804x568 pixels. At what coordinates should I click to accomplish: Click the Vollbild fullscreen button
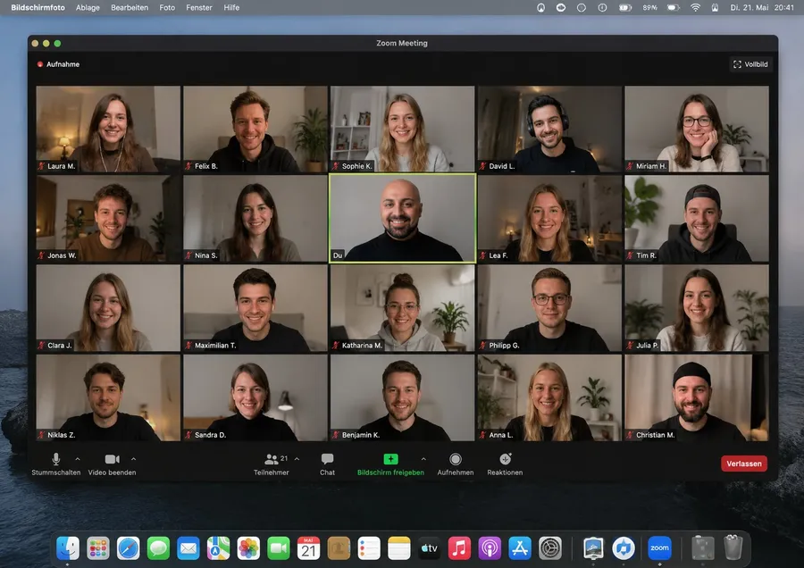(x=750, y=64)
